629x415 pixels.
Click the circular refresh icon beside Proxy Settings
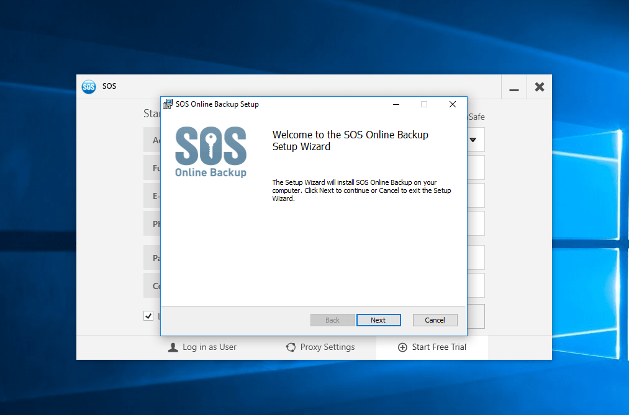pos(291,347)
